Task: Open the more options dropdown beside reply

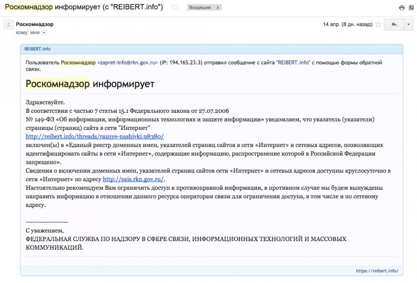Action: point(408,25)
